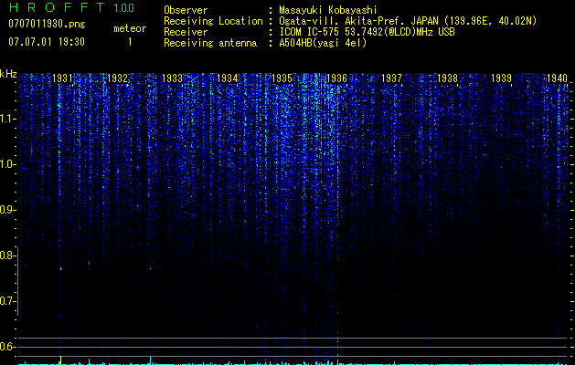Image resolution: width=575 pixels, height=365 pixels.
Task: Click the 1940 time marker
Action: 557,78
